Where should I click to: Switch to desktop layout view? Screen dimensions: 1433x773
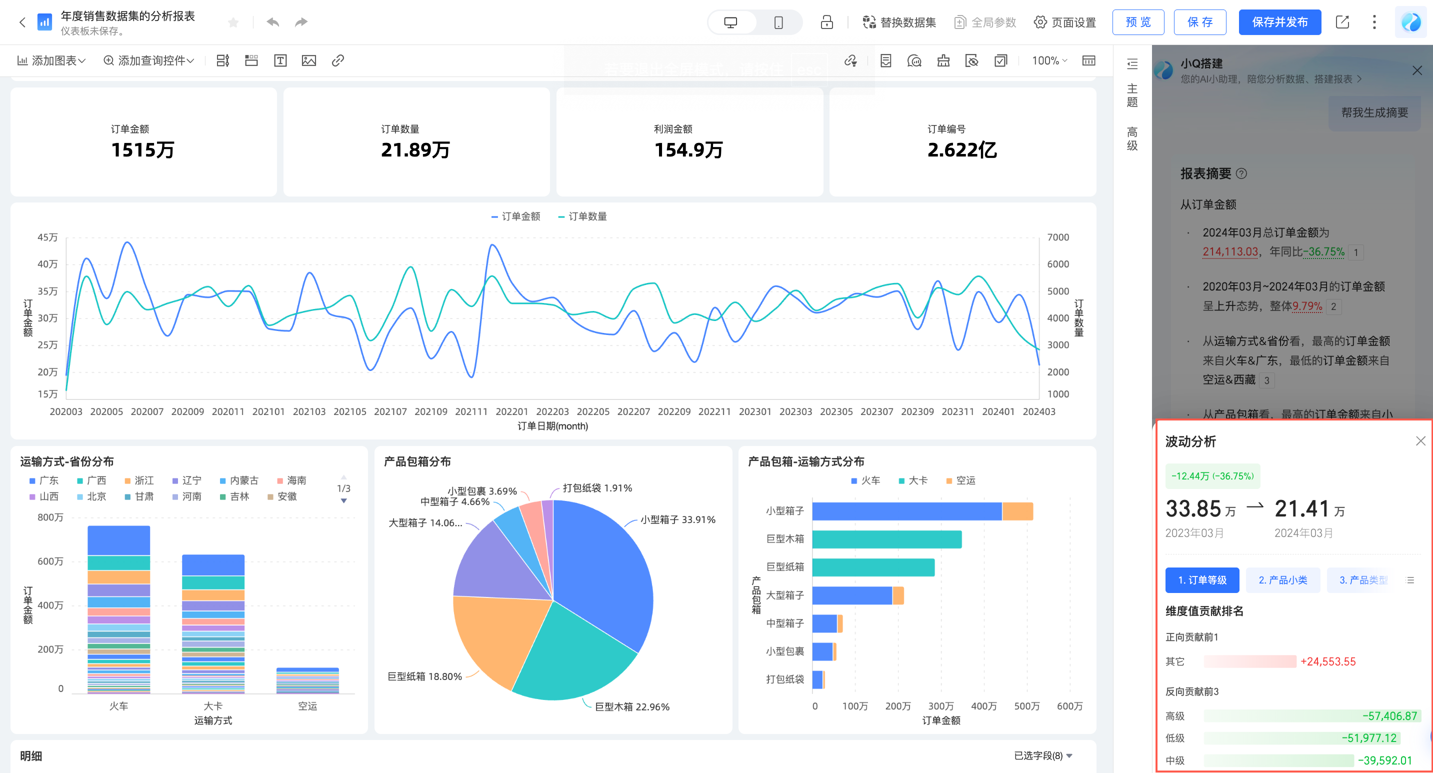[x=730, y=22]
